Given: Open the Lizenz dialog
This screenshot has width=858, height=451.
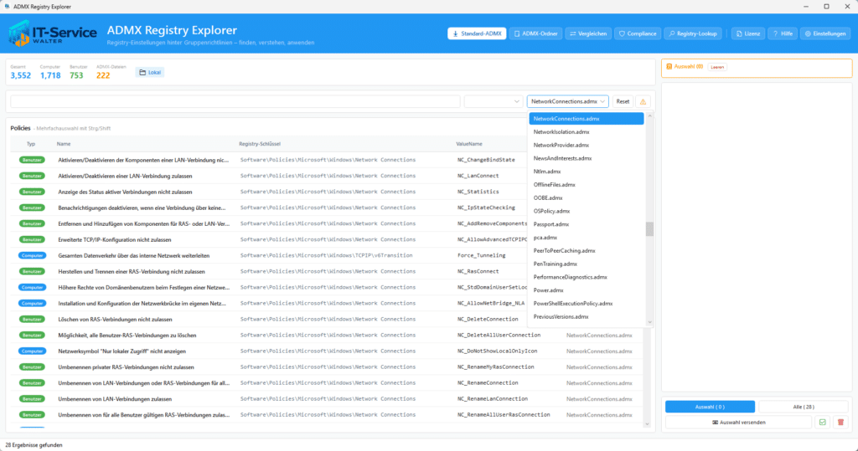Looking at the screenshot, I should [748, 33].
